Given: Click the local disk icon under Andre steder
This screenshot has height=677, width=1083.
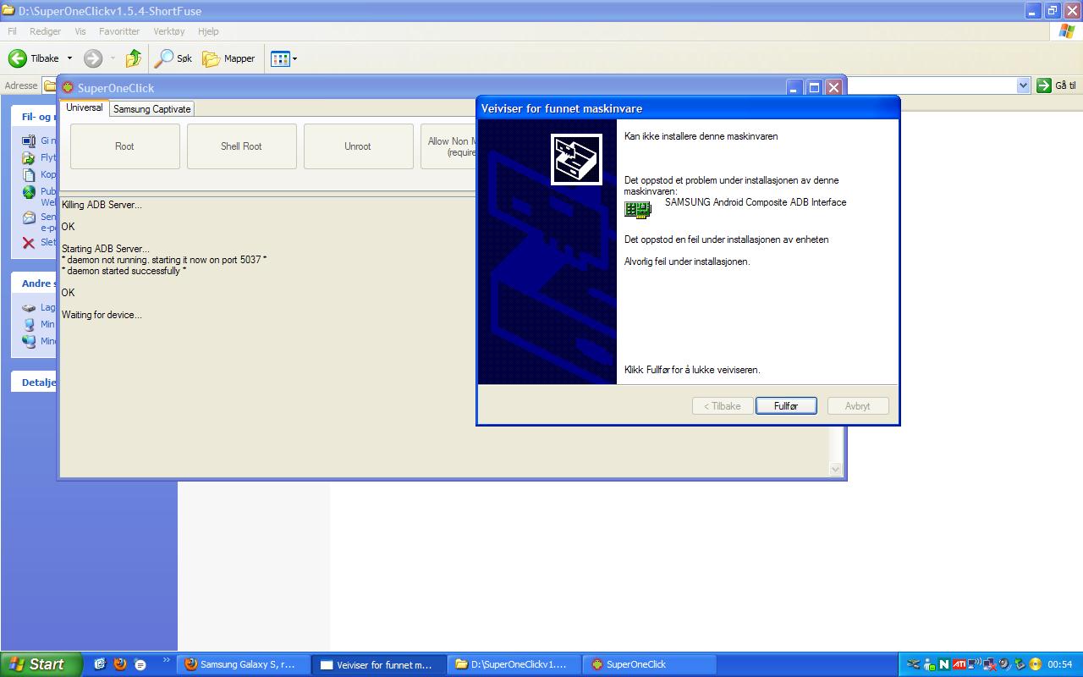Looking at the screenshot, I should point(29,308).
